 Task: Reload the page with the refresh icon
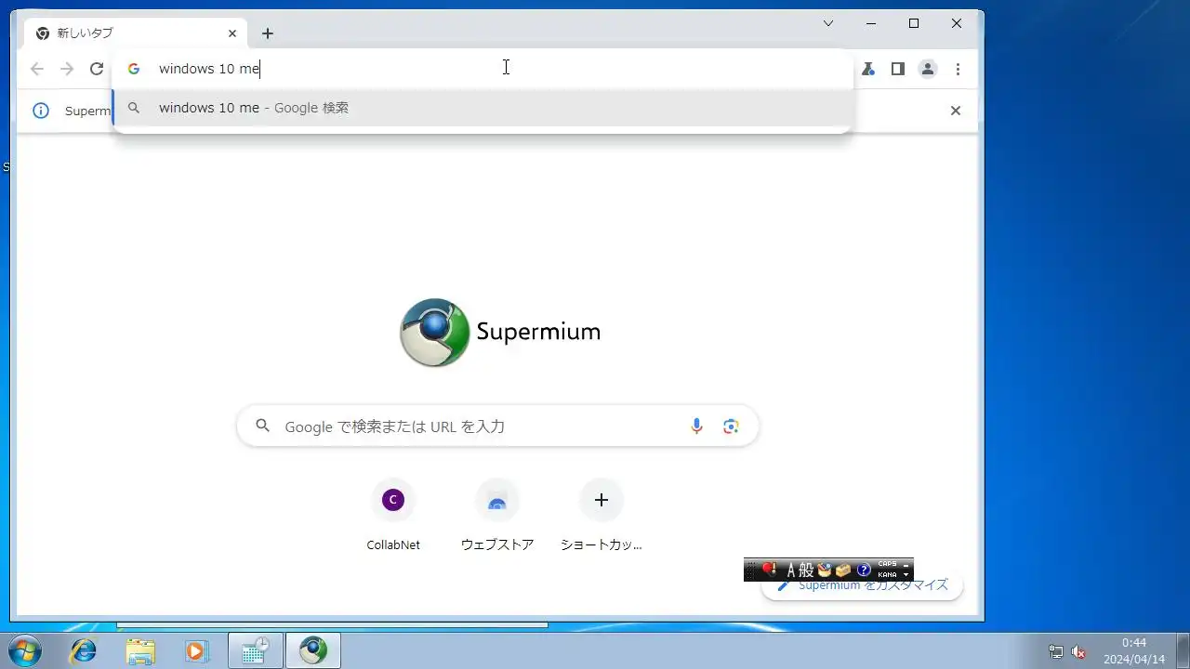[97, 69]
